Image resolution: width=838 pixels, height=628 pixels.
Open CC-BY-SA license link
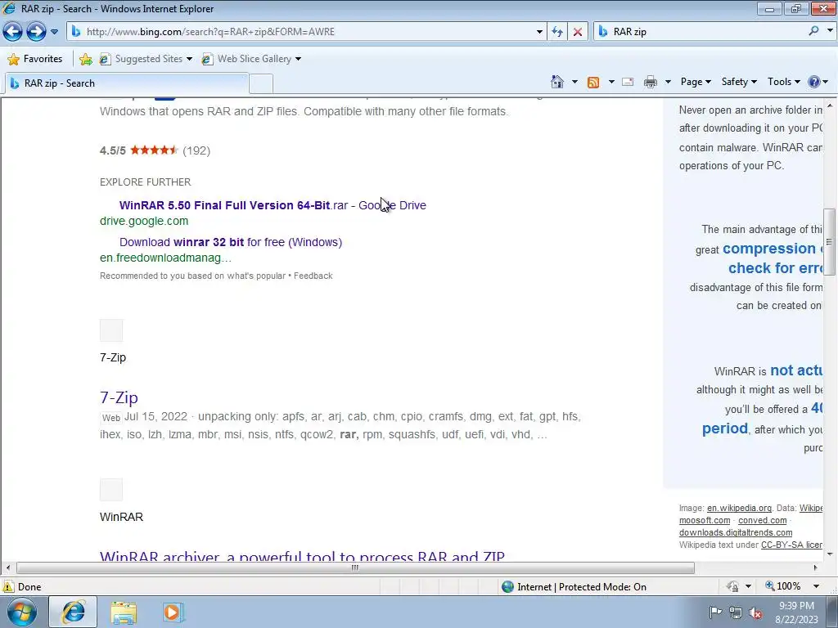pyautogui.click(x=791, y=545)
